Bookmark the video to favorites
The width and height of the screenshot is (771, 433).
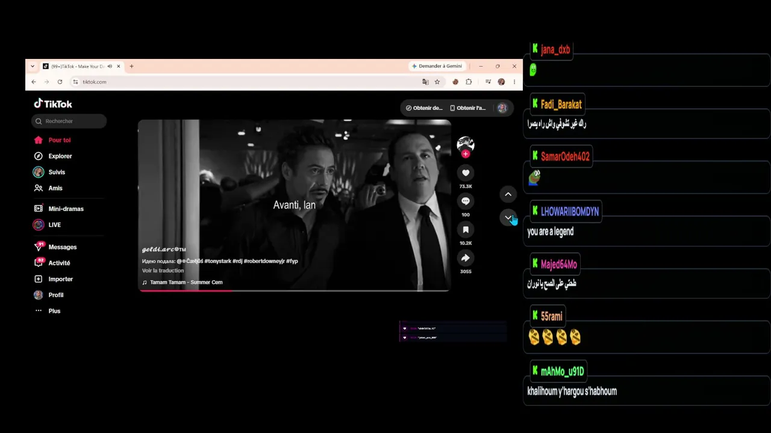pyautogui.click(x=466, y=229)
